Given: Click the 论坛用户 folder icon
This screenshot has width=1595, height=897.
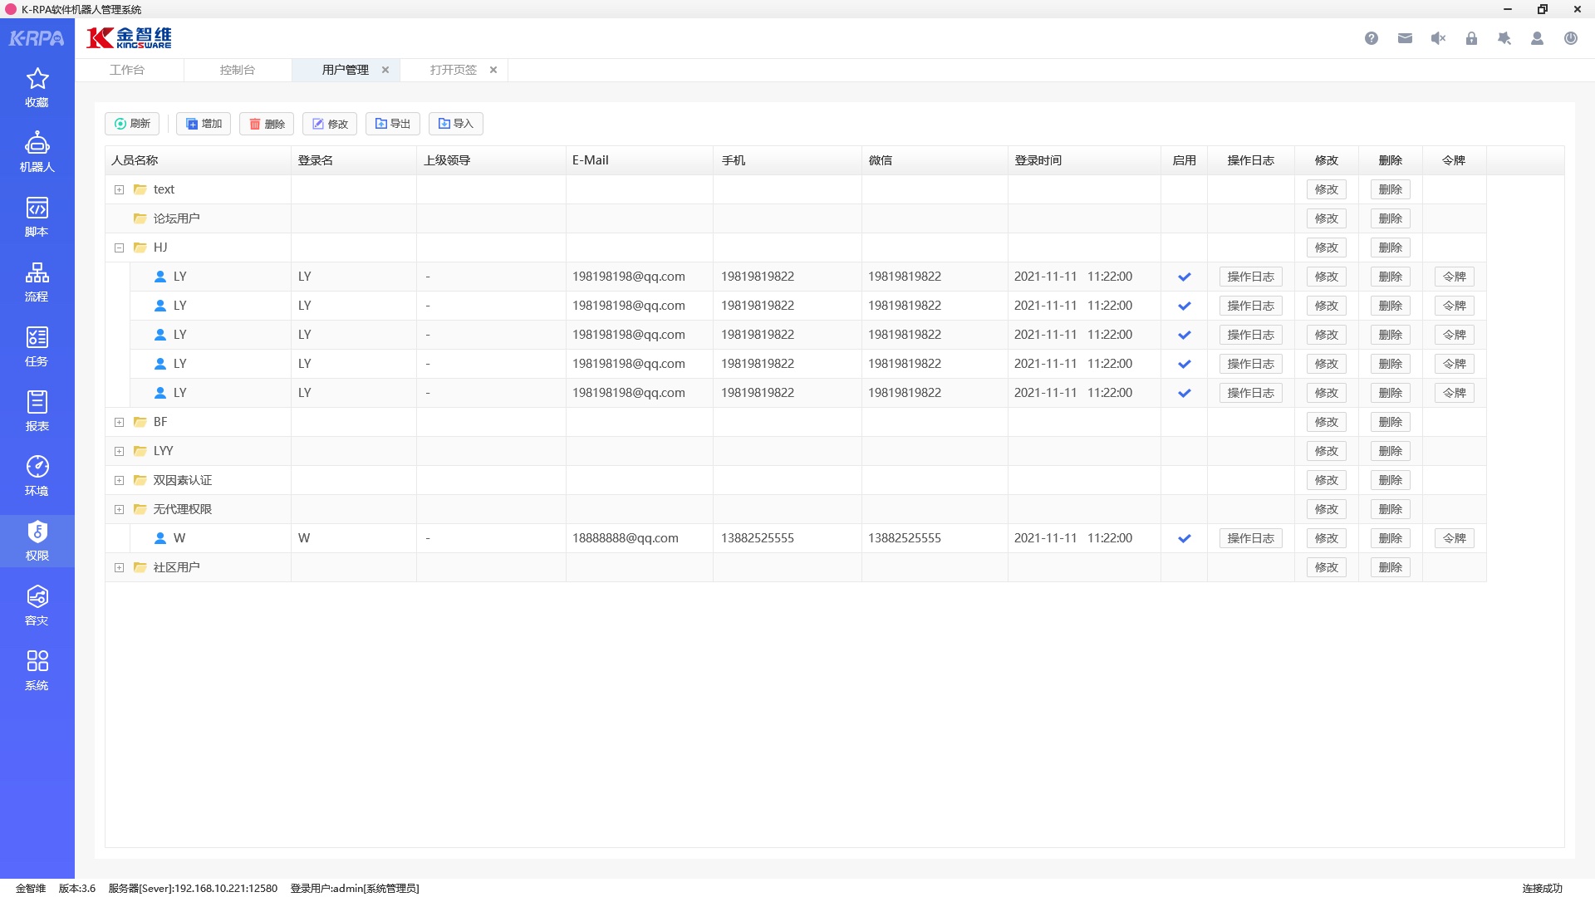Looking at the screenshot, I should tap(140, 218).
